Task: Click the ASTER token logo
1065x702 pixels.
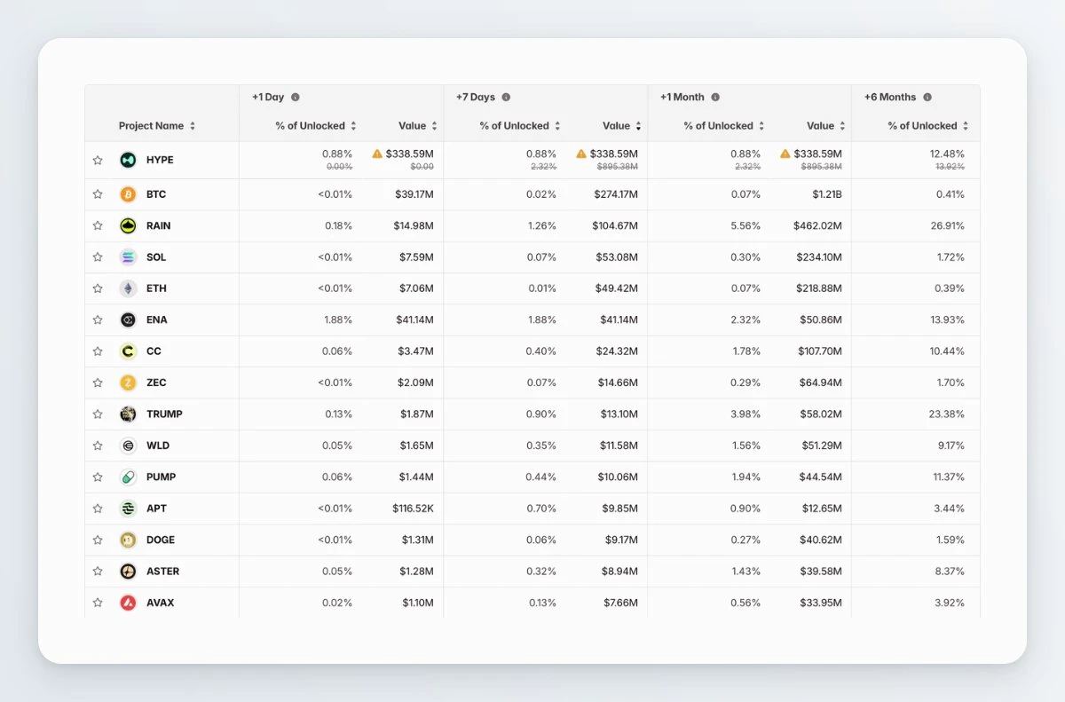Action: point(128,572)
